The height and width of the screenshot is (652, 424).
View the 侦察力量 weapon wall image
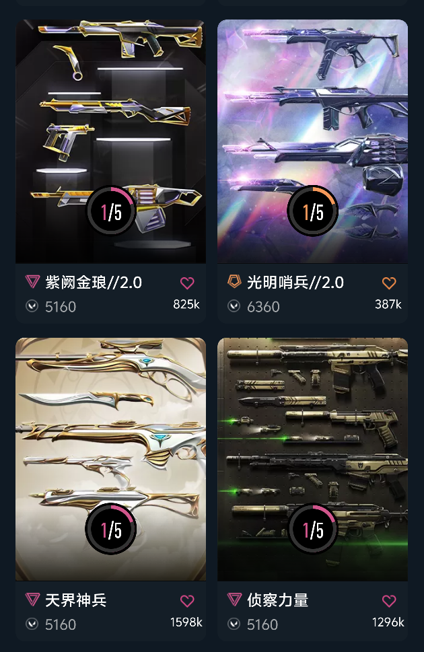coord(312,459)
